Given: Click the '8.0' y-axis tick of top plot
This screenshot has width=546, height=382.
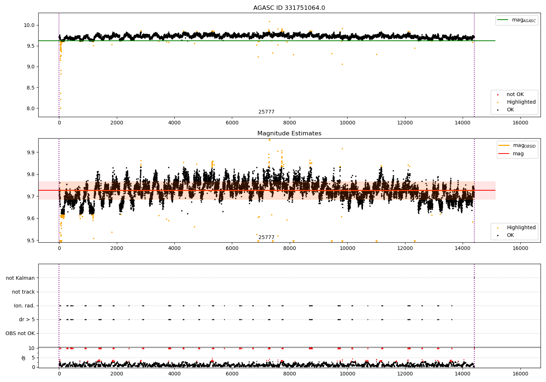Looking at the screenshot, I should tap(31, 108).
